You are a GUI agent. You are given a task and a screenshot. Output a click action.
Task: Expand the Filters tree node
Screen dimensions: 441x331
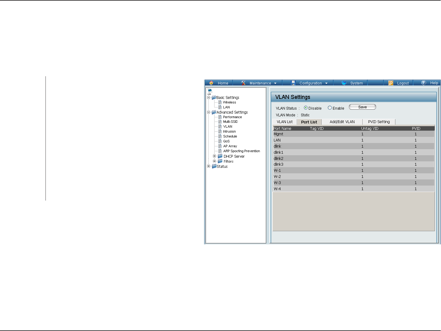(x=215, y=161)
